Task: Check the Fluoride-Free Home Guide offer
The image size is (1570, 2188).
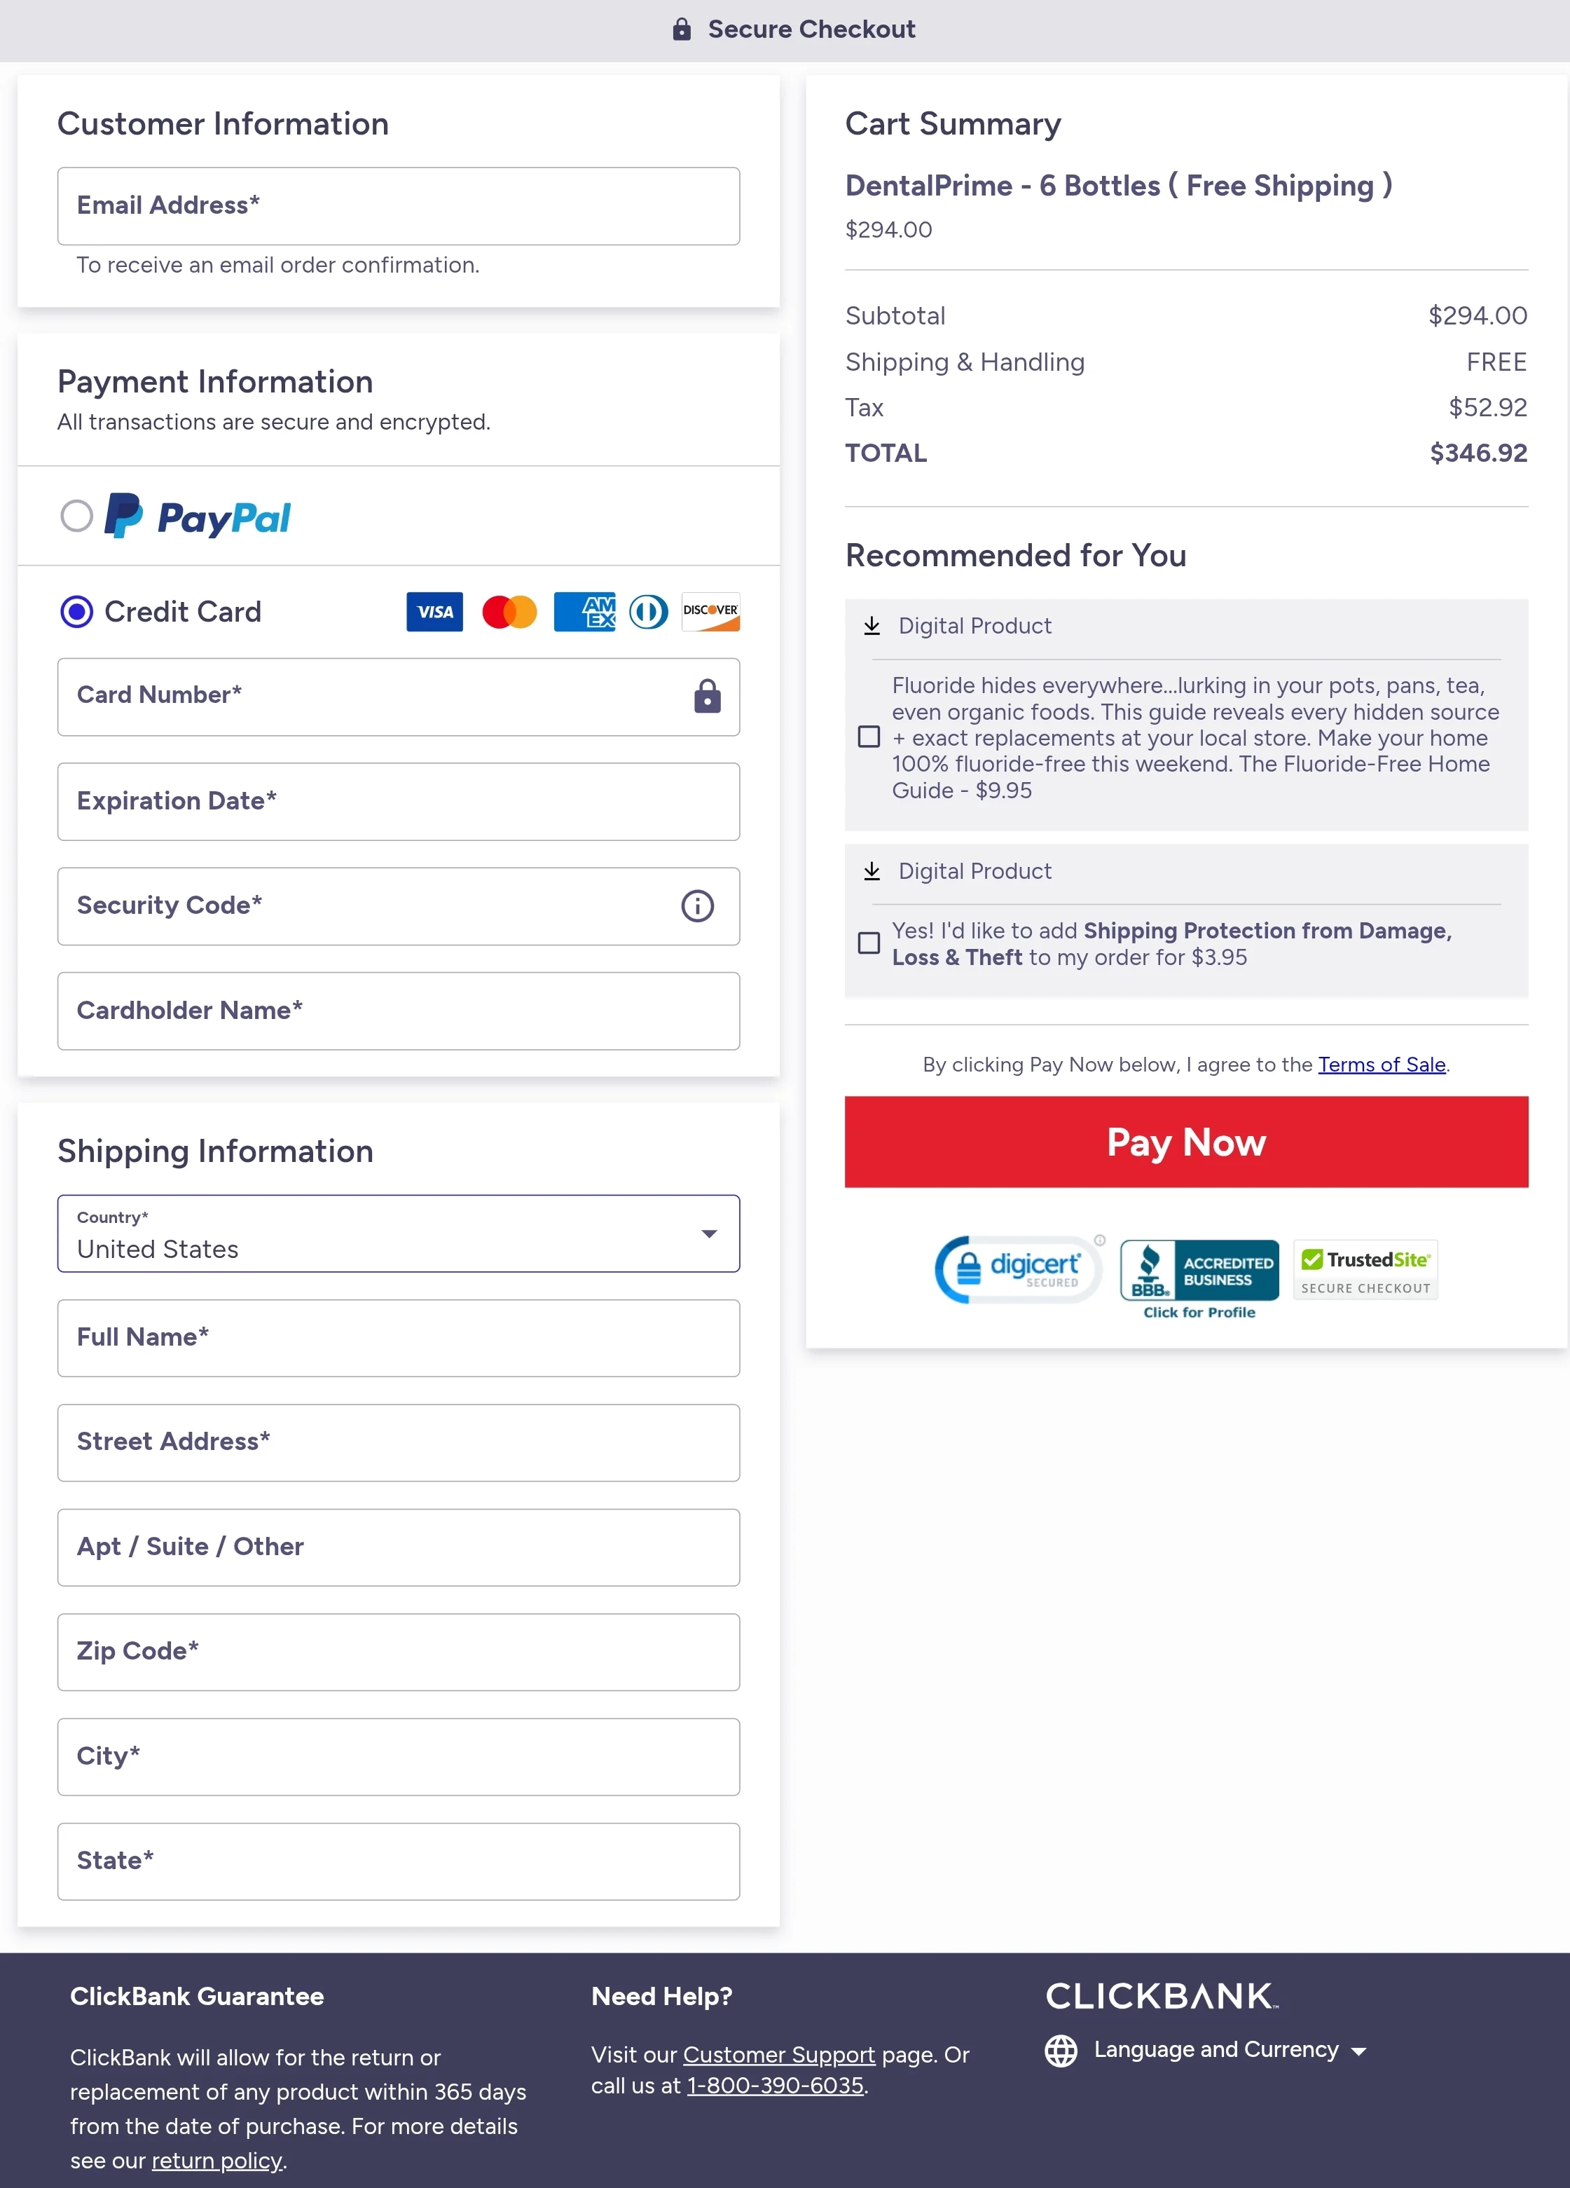Action: pyautogui.click(x=869, y=737)
